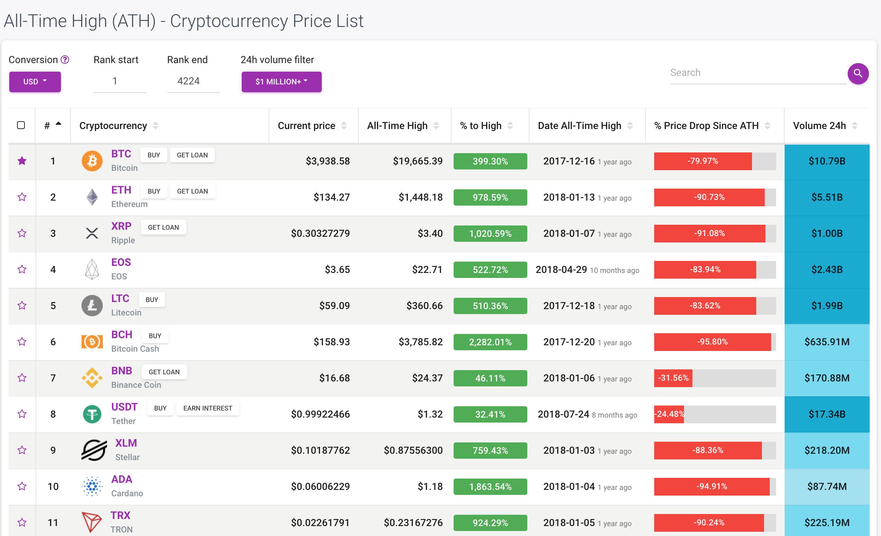Open the XLM ticker link
881x536 pixels.
click(126, 443)
